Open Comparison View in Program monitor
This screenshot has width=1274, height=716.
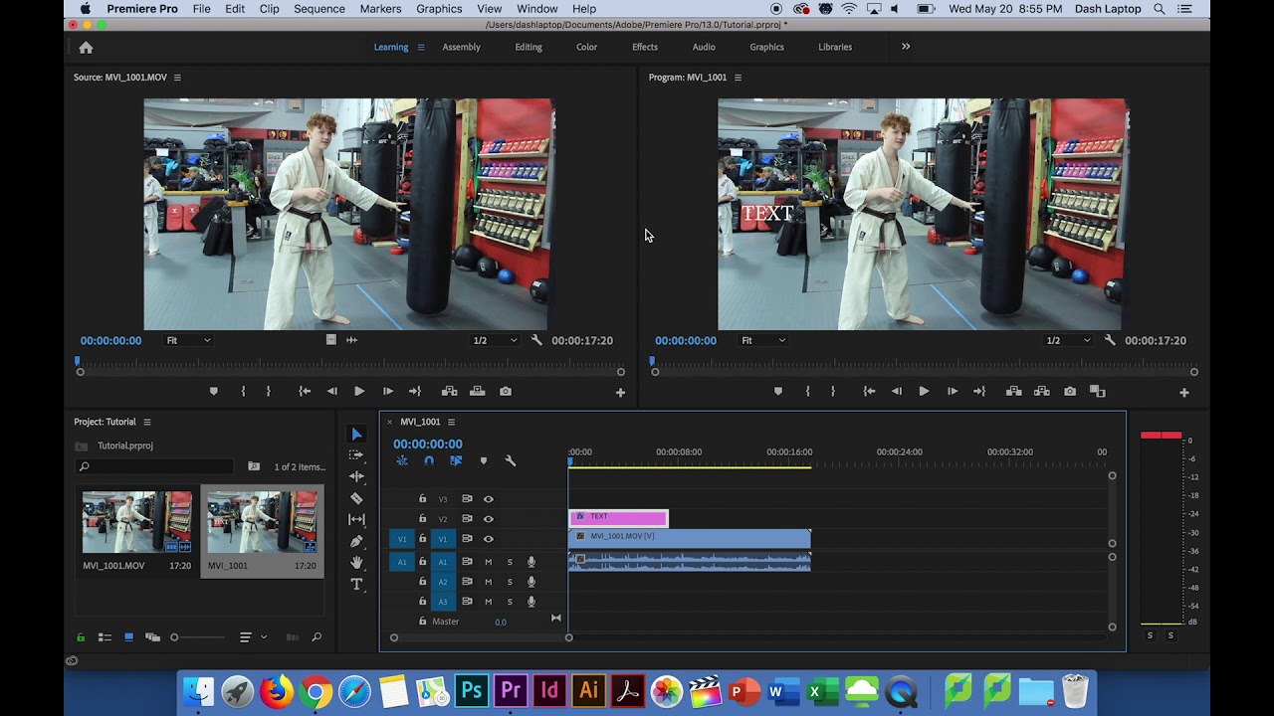click(x=1097, y=392)
